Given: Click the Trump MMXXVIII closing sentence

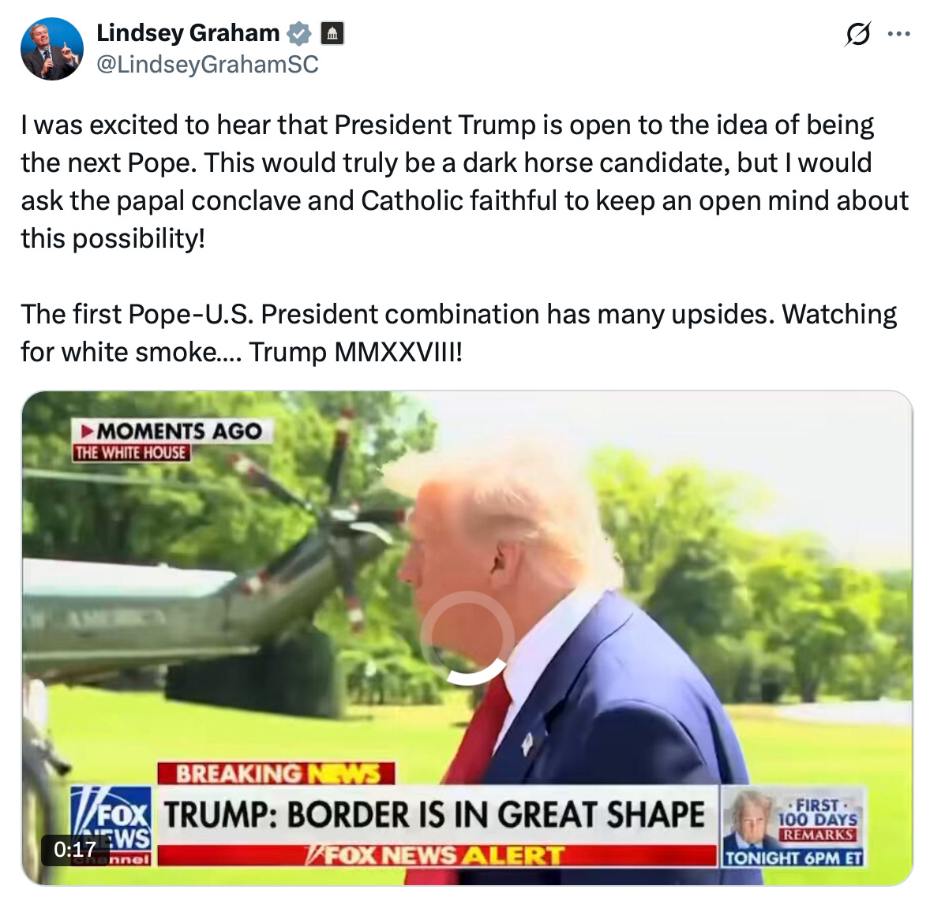Looking at the screenshot, I should tap(354, 352).
